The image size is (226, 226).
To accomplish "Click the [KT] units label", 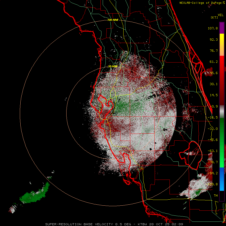I will [x=214, y=17].
